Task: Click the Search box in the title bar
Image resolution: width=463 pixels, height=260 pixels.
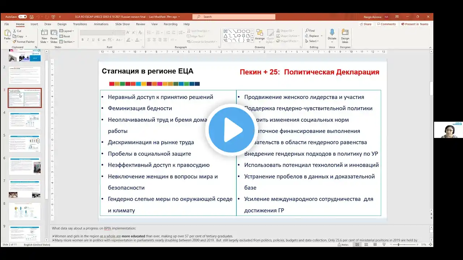Action: [234, 17]
